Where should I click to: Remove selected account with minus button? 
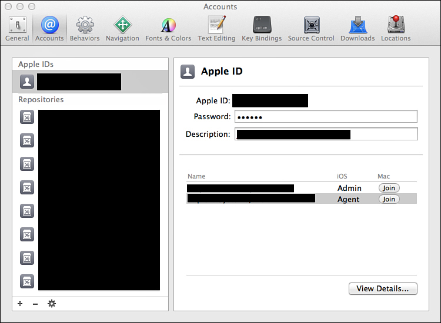(x=35, y=304)
